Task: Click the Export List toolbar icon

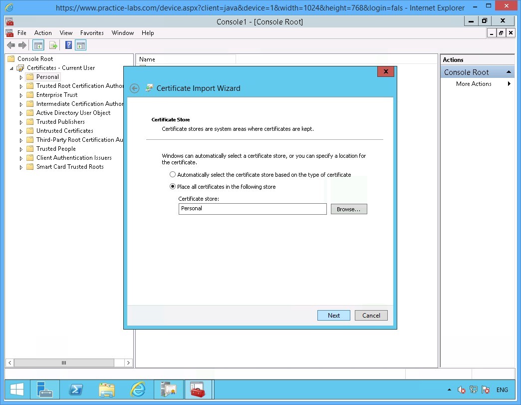Action: coord(53,45)
